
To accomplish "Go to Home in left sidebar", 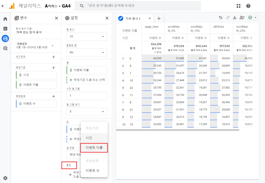I will pyautogui.click(x=5, y=19).
